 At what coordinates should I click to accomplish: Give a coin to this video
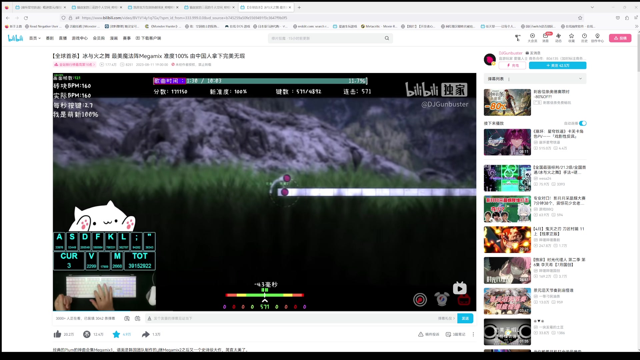coord(87,334)
